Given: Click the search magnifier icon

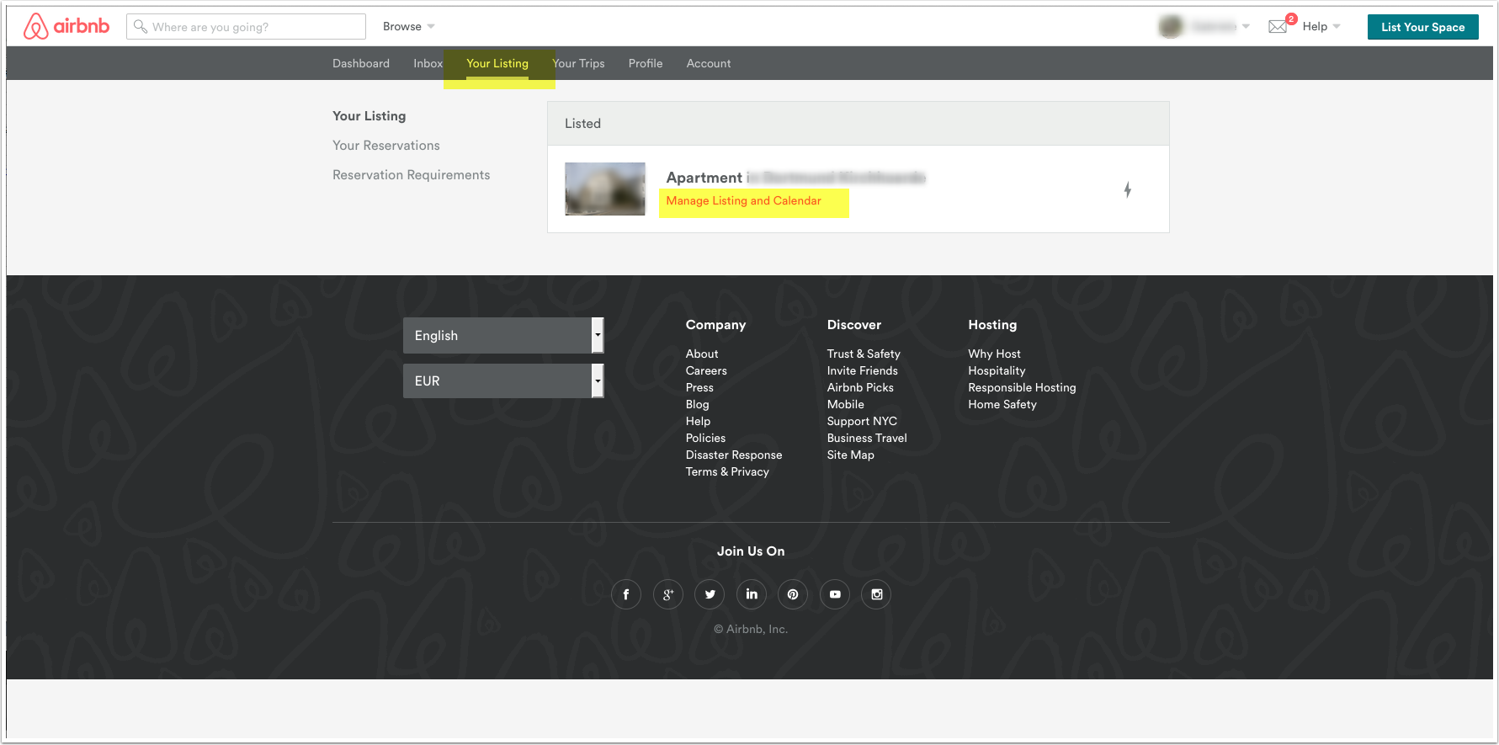Looking at the screenshot, I should (x=141, y=27).
